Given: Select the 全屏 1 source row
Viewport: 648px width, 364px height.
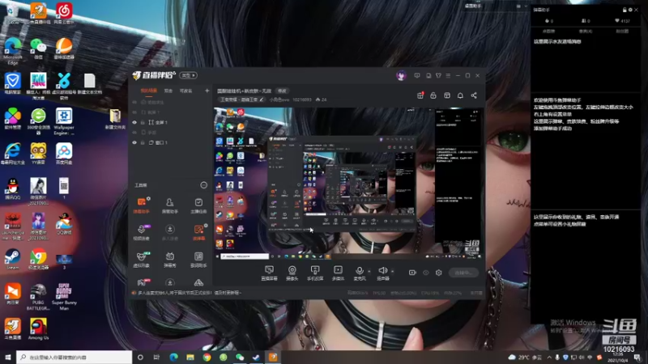Looking at the screenshot, I should (170, 123).
